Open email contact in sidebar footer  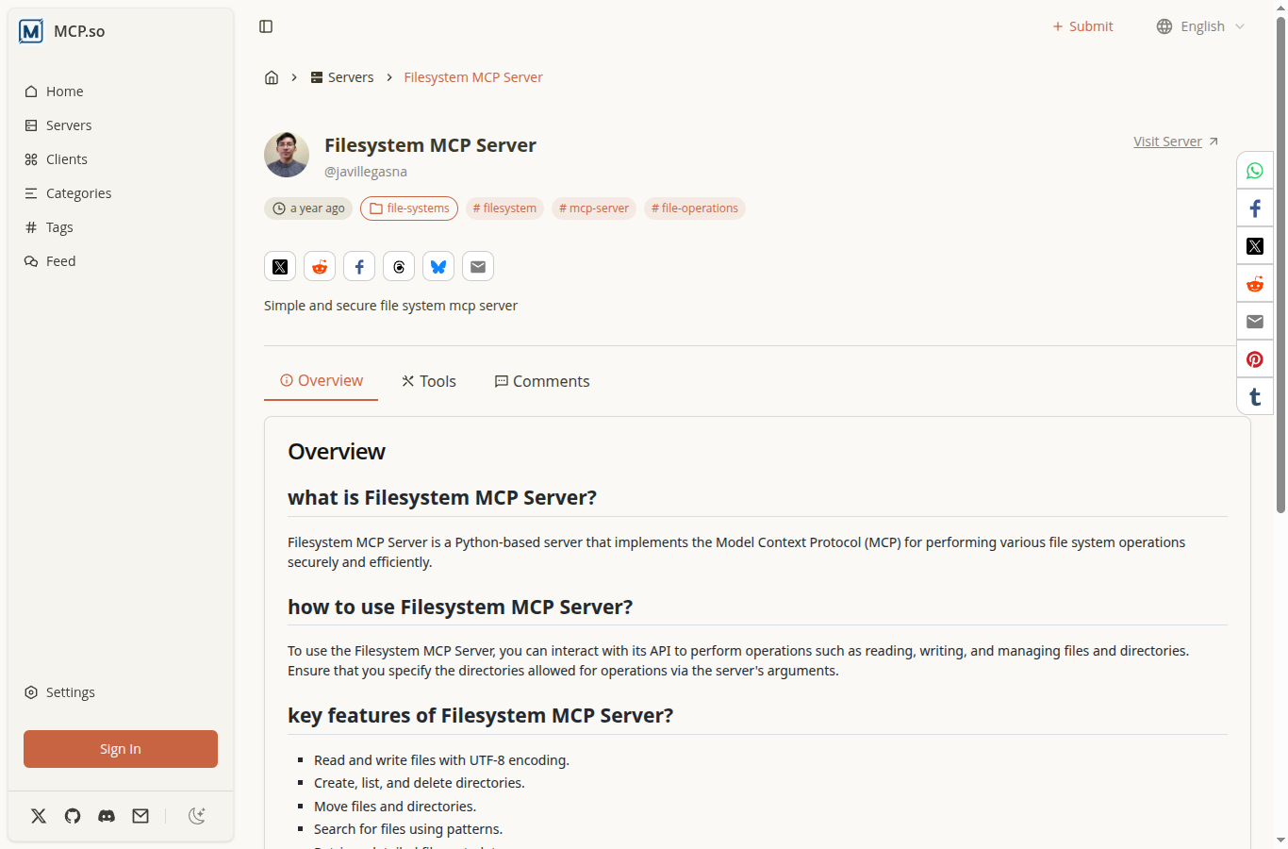click(x=140, y=816)
